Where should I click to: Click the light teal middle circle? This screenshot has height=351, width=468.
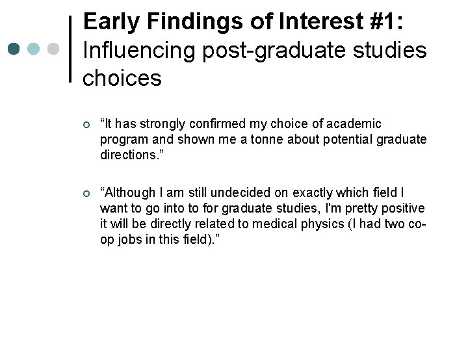(x=34, y=49)
